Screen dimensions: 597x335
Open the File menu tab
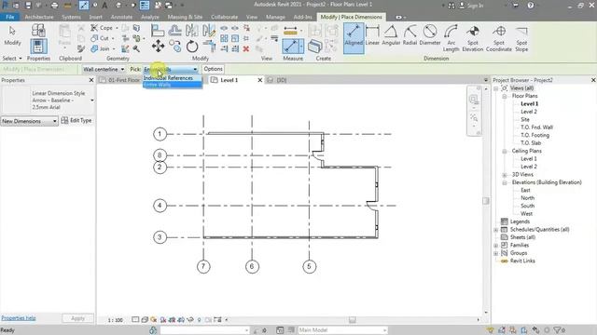[x=10, y=17]
